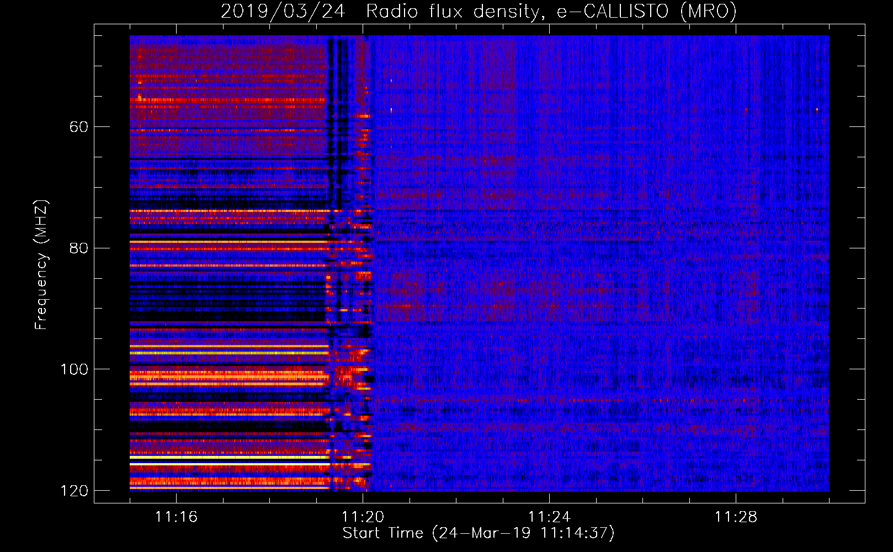Click the 11:16 time tick label
The height and width of the screenshot is (552, 893).
176,517
